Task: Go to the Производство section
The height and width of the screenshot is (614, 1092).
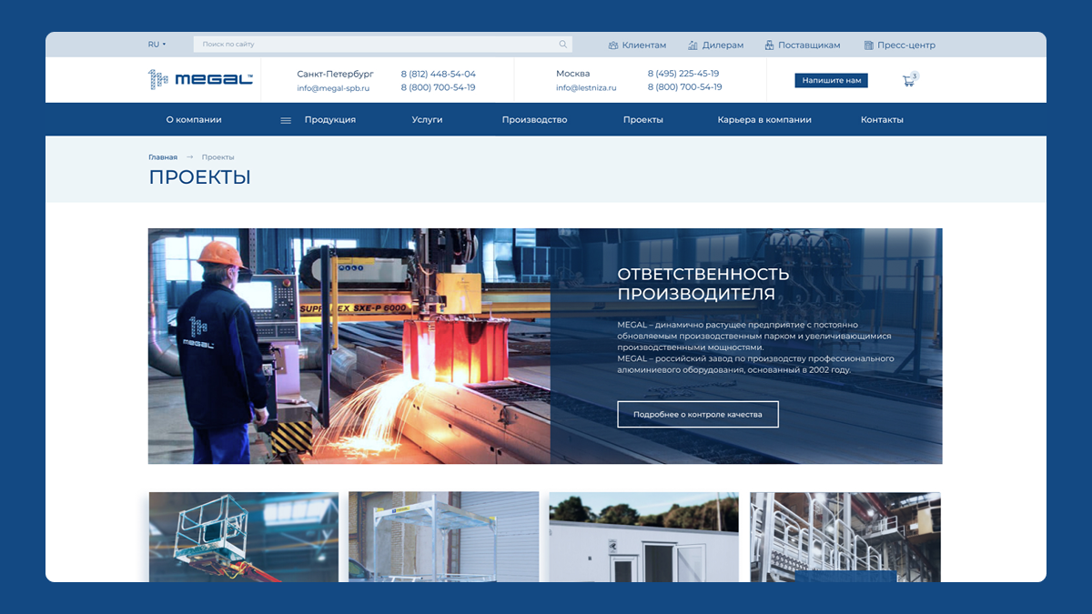Action: tap(534, 120)
